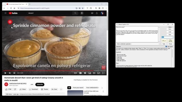Open YouTube notifications bell
Viewport: 182px width, 102px height.
[97, 13]
